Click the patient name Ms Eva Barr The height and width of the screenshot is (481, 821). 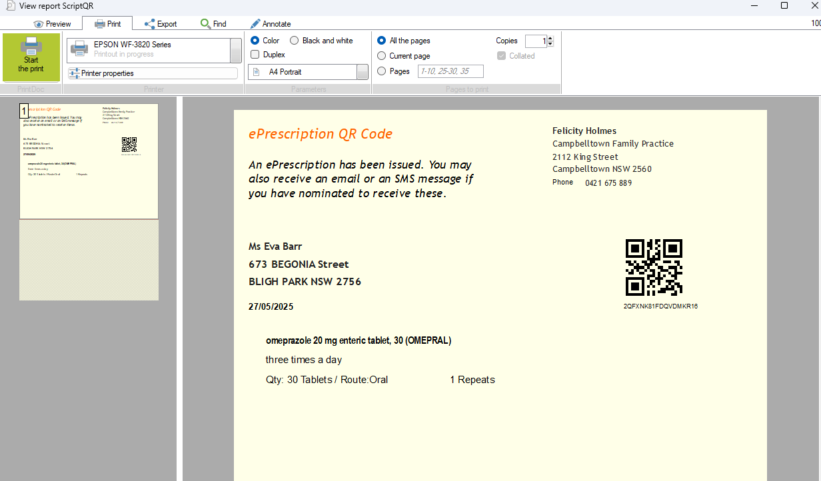(275, 246)
